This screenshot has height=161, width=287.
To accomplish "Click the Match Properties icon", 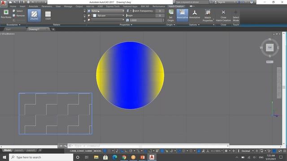I will tap(208, 13).
